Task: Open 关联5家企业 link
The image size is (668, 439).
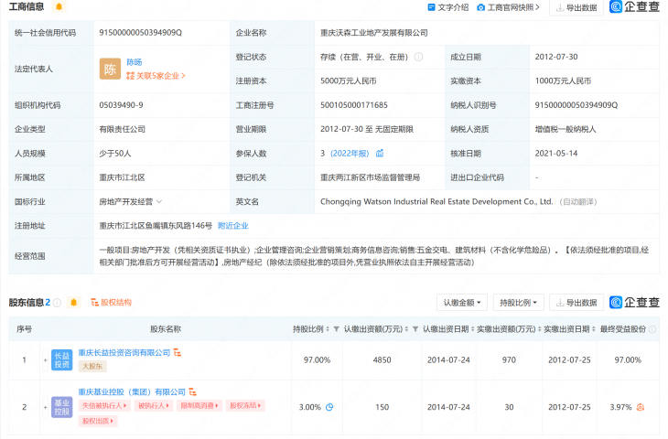Action: (156, 76)
